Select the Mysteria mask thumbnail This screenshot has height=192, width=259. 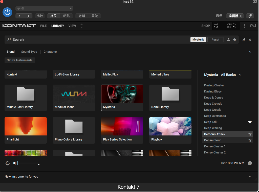click(122, 94)
